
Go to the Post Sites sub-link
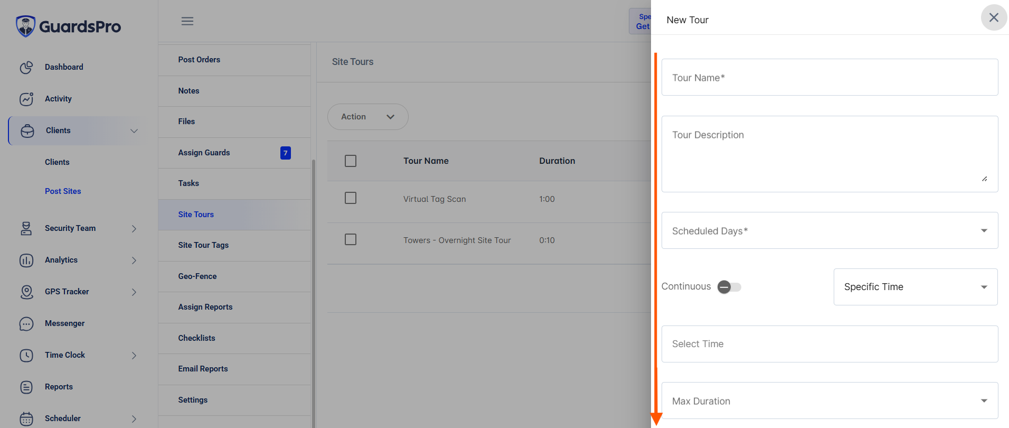[x=63, y=191]
